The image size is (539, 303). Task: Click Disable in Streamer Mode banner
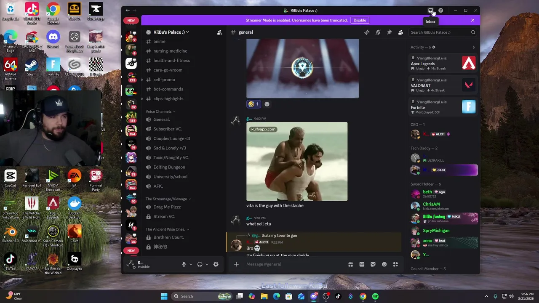coord(360,20)
